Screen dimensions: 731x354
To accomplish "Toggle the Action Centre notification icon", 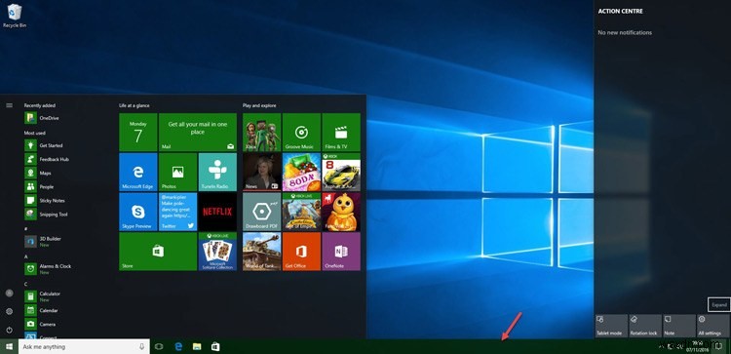I will click(719, 346).
